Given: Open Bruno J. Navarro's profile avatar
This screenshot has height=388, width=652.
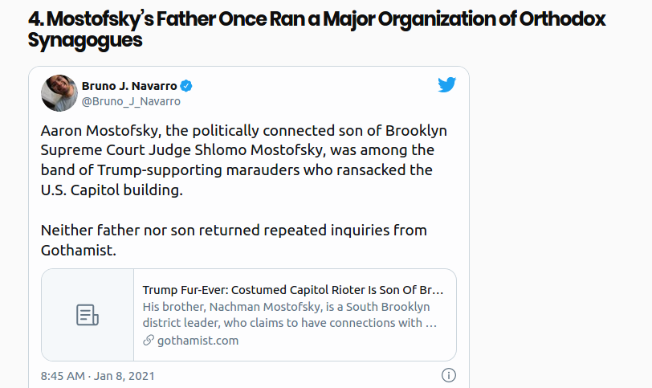Looking at the screenshot, I should click(x=59, y=93).
